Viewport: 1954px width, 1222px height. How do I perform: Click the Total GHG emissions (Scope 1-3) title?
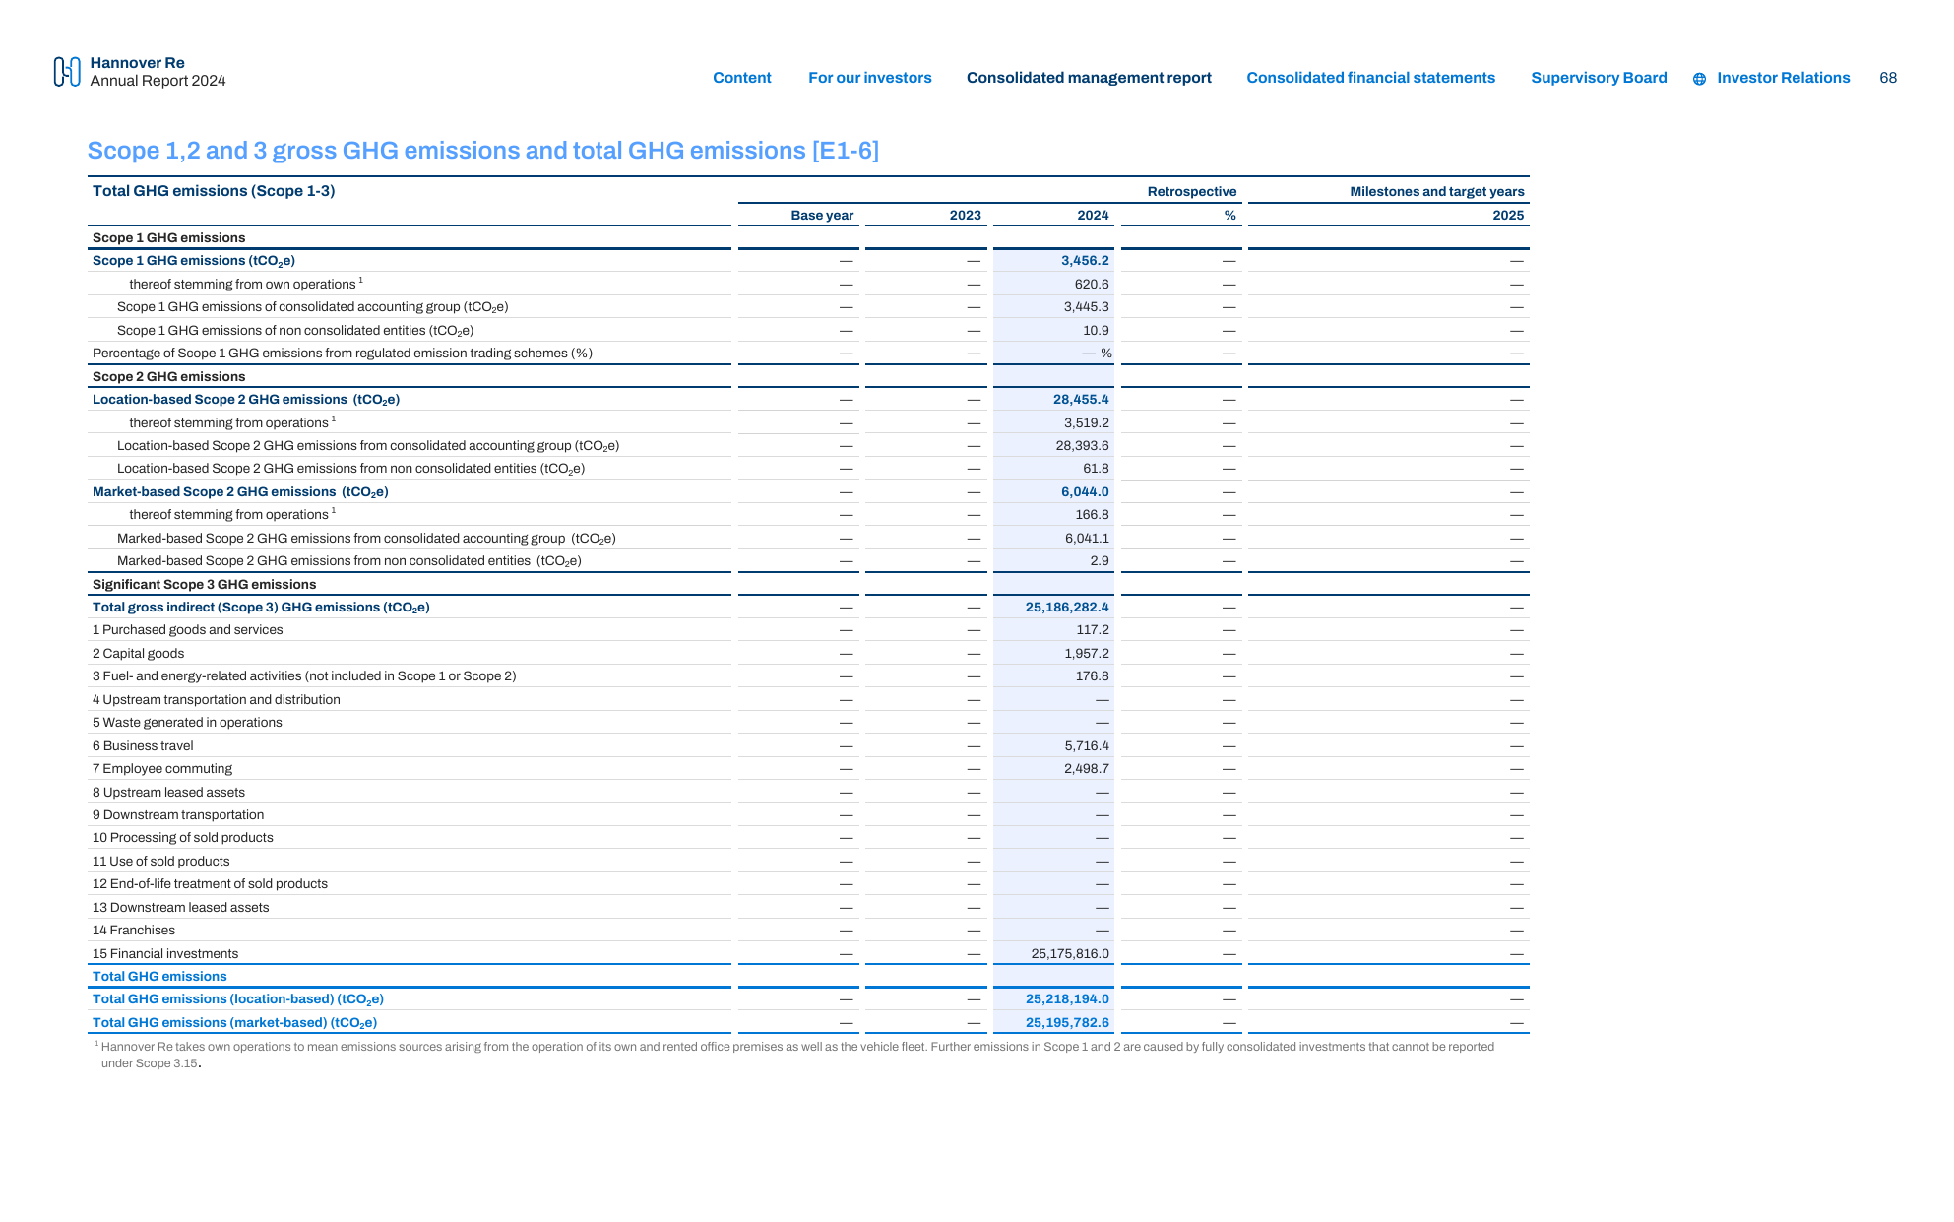(214, 191)
